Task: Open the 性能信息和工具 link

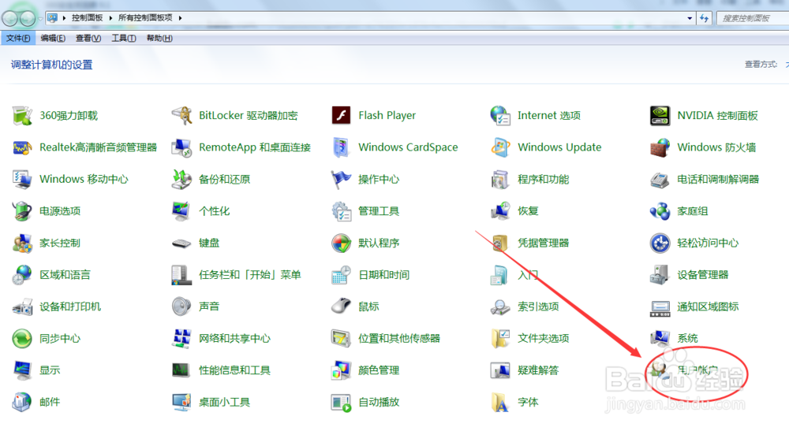Action: coord(234,370)
